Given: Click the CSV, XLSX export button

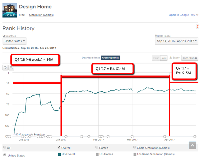Looking at the screenshot, I should click(x=190, y=58).
